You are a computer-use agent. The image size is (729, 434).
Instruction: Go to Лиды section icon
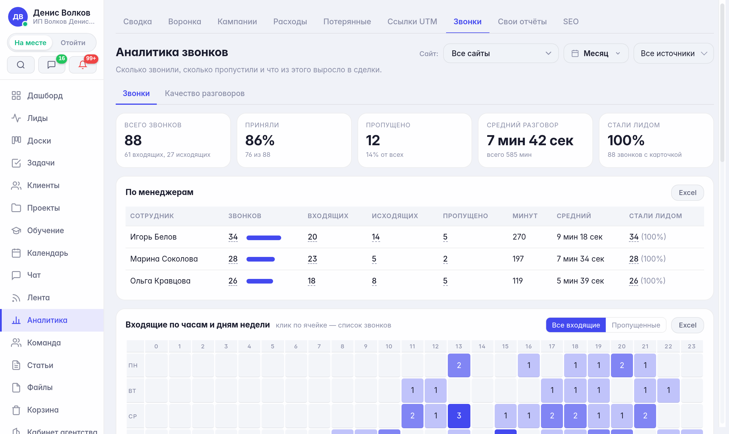(x=16, y=118)
